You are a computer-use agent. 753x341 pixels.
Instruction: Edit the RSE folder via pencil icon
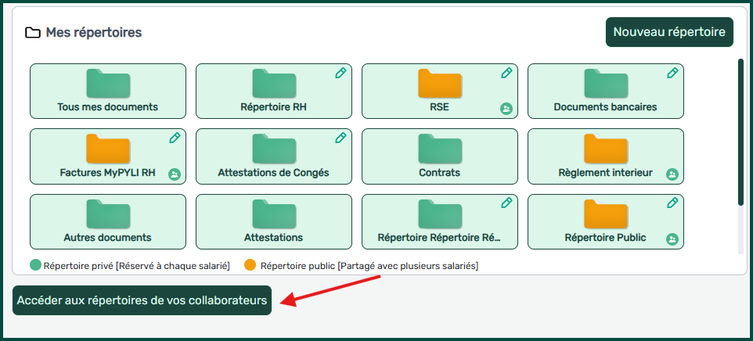tap(506, 73)
